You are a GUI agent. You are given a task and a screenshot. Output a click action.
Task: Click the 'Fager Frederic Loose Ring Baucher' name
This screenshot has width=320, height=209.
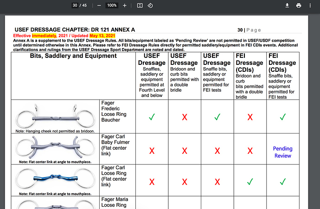tap(114, 111)
